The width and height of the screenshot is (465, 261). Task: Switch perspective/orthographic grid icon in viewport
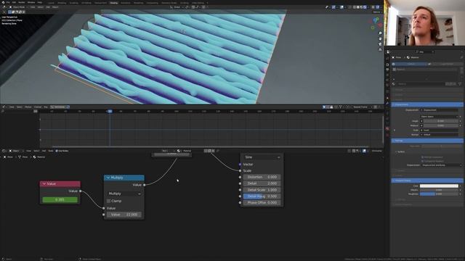380,49
